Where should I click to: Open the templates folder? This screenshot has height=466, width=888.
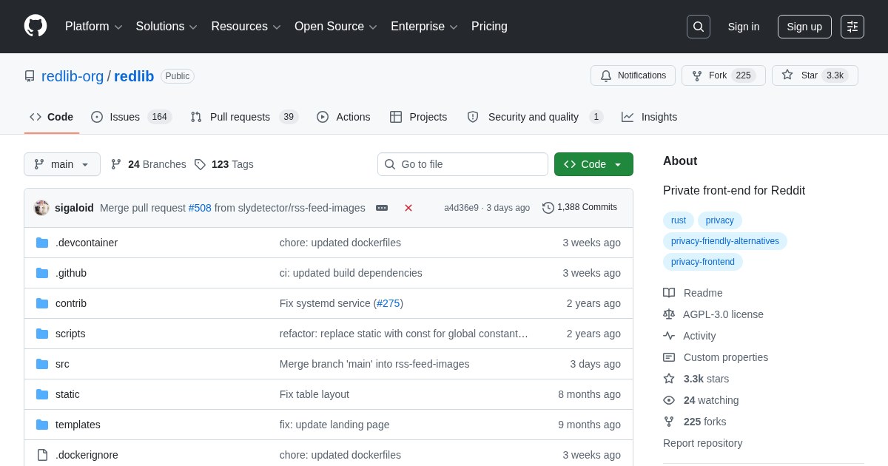pyautogui.click(x=78, y=425)
